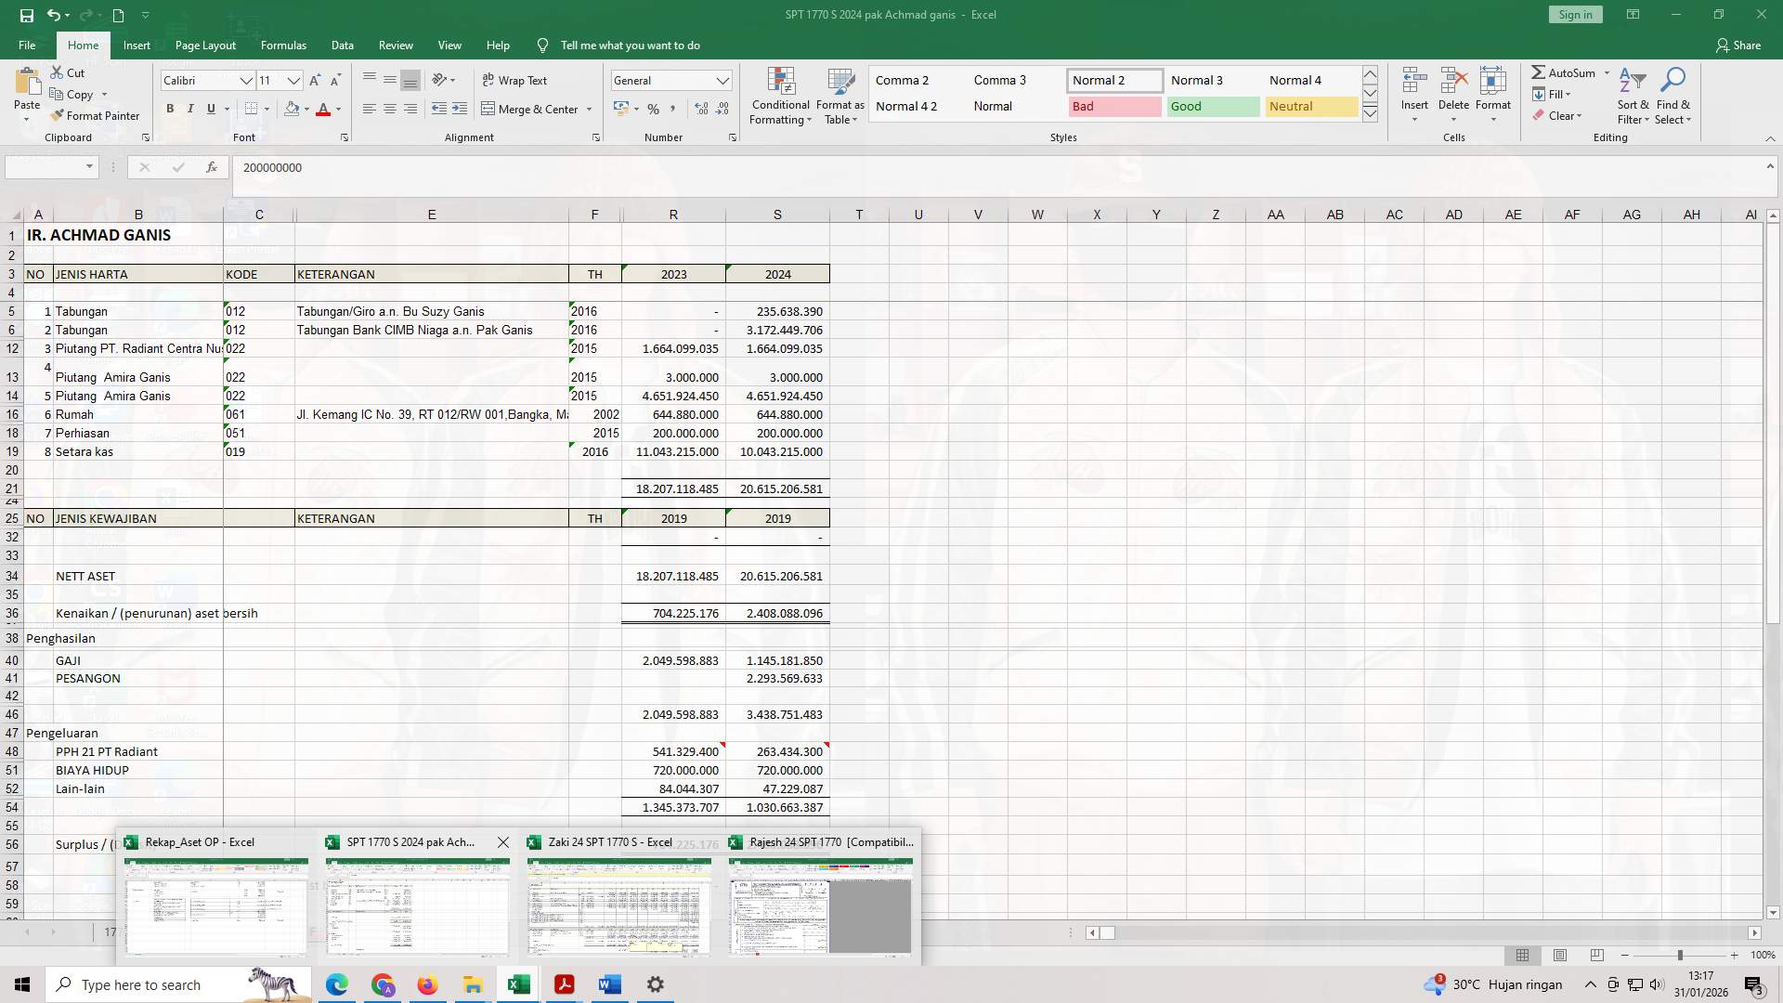The height and width of the screenshot is (1003, 1783).
Task: Toggle italic formatting
Action: tap(190, 109)
